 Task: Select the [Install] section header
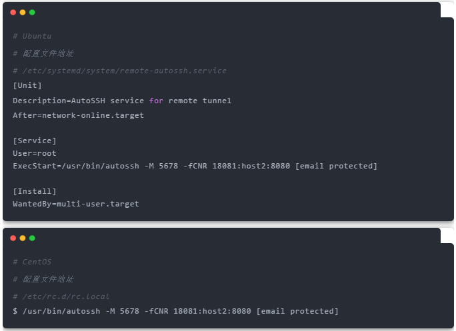coord(35,191)
